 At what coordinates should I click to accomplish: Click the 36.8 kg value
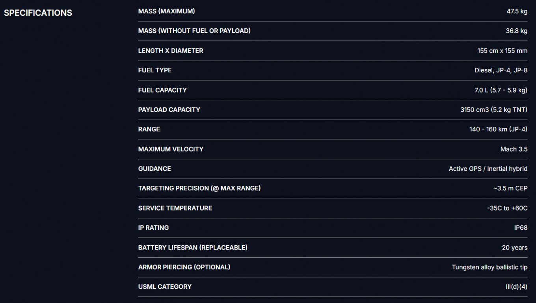pos(516,31)
